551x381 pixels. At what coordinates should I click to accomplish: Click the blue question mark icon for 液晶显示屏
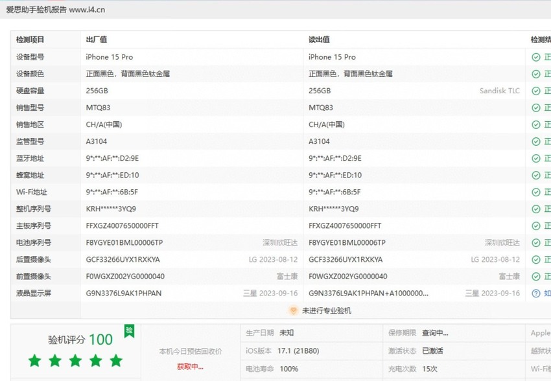coord(536,294)
